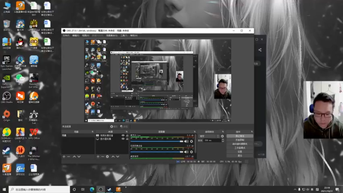Click 开始录制 start recording button

pyautogui.click(x=240, y=140)
